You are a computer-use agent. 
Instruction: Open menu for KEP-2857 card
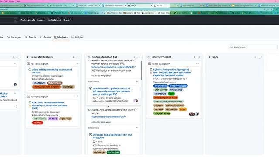(x=76, y=96)
